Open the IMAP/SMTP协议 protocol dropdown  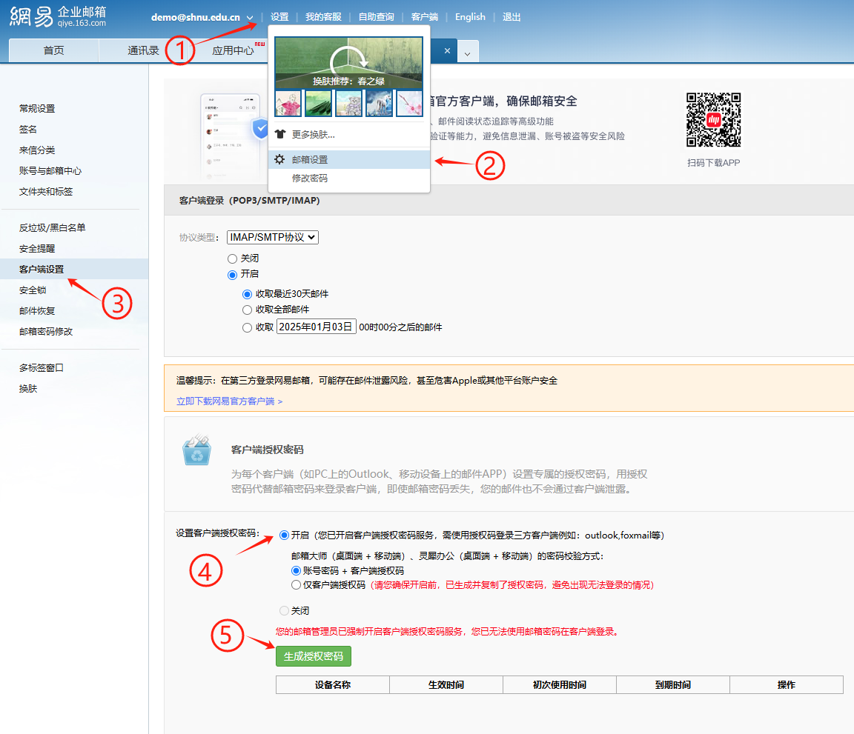click(x=272, y=237)
